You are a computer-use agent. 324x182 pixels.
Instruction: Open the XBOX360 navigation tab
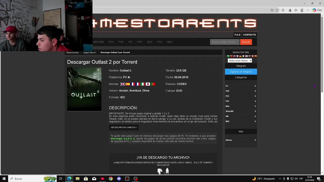coord(98,42)
